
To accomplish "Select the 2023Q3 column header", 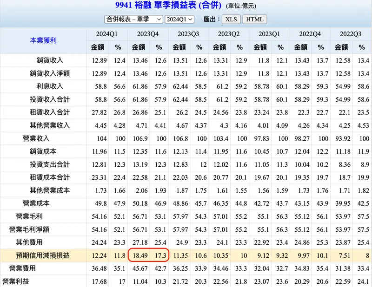I will (188, 34).
